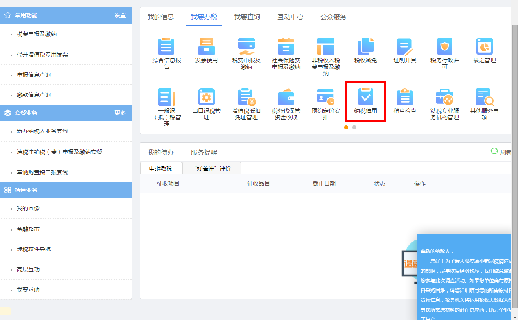Screen dimensions: 518x321
Task: Switch to 我要查询 tab
Action: [x=247, y=17]
